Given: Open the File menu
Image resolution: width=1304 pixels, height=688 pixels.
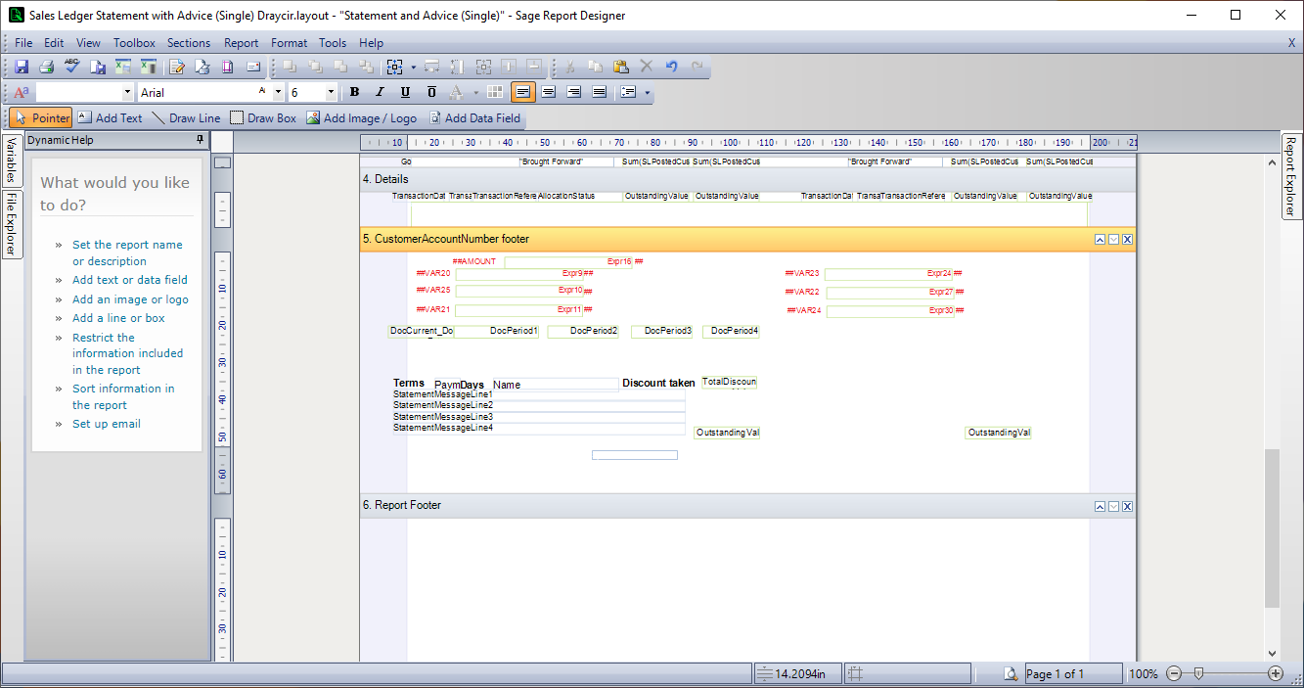Looking at the screenshot, I should coord(23,43).
